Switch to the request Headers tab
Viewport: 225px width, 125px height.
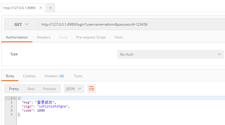(43, 37)
